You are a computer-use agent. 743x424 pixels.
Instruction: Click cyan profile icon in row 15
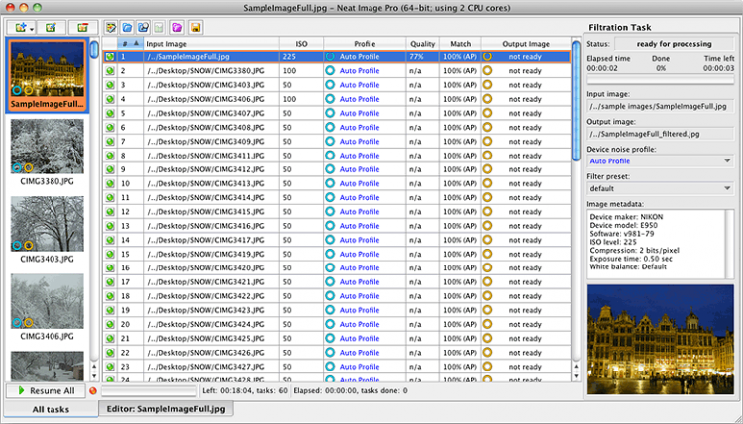(x=330, y=254)
